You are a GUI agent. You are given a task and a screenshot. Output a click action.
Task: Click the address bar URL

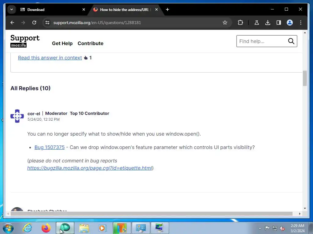click(x=97, y=23)
